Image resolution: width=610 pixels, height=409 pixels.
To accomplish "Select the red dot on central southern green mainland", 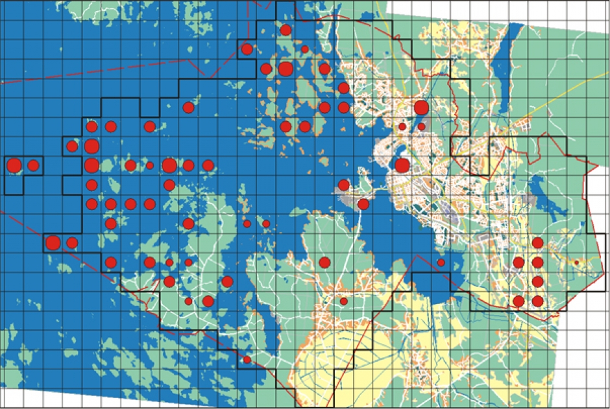I will [x=324, y=263].
